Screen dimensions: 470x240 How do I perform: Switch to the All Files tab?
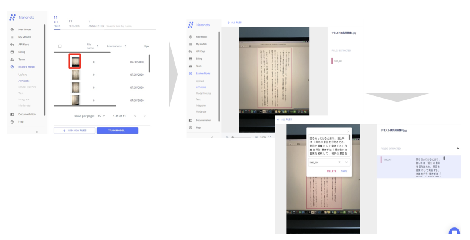coord(57,21)
